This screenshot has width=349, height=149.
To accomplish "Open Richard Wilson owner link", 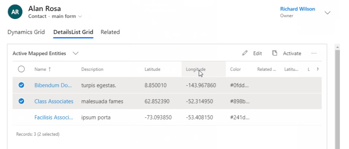I will point(298,9).
